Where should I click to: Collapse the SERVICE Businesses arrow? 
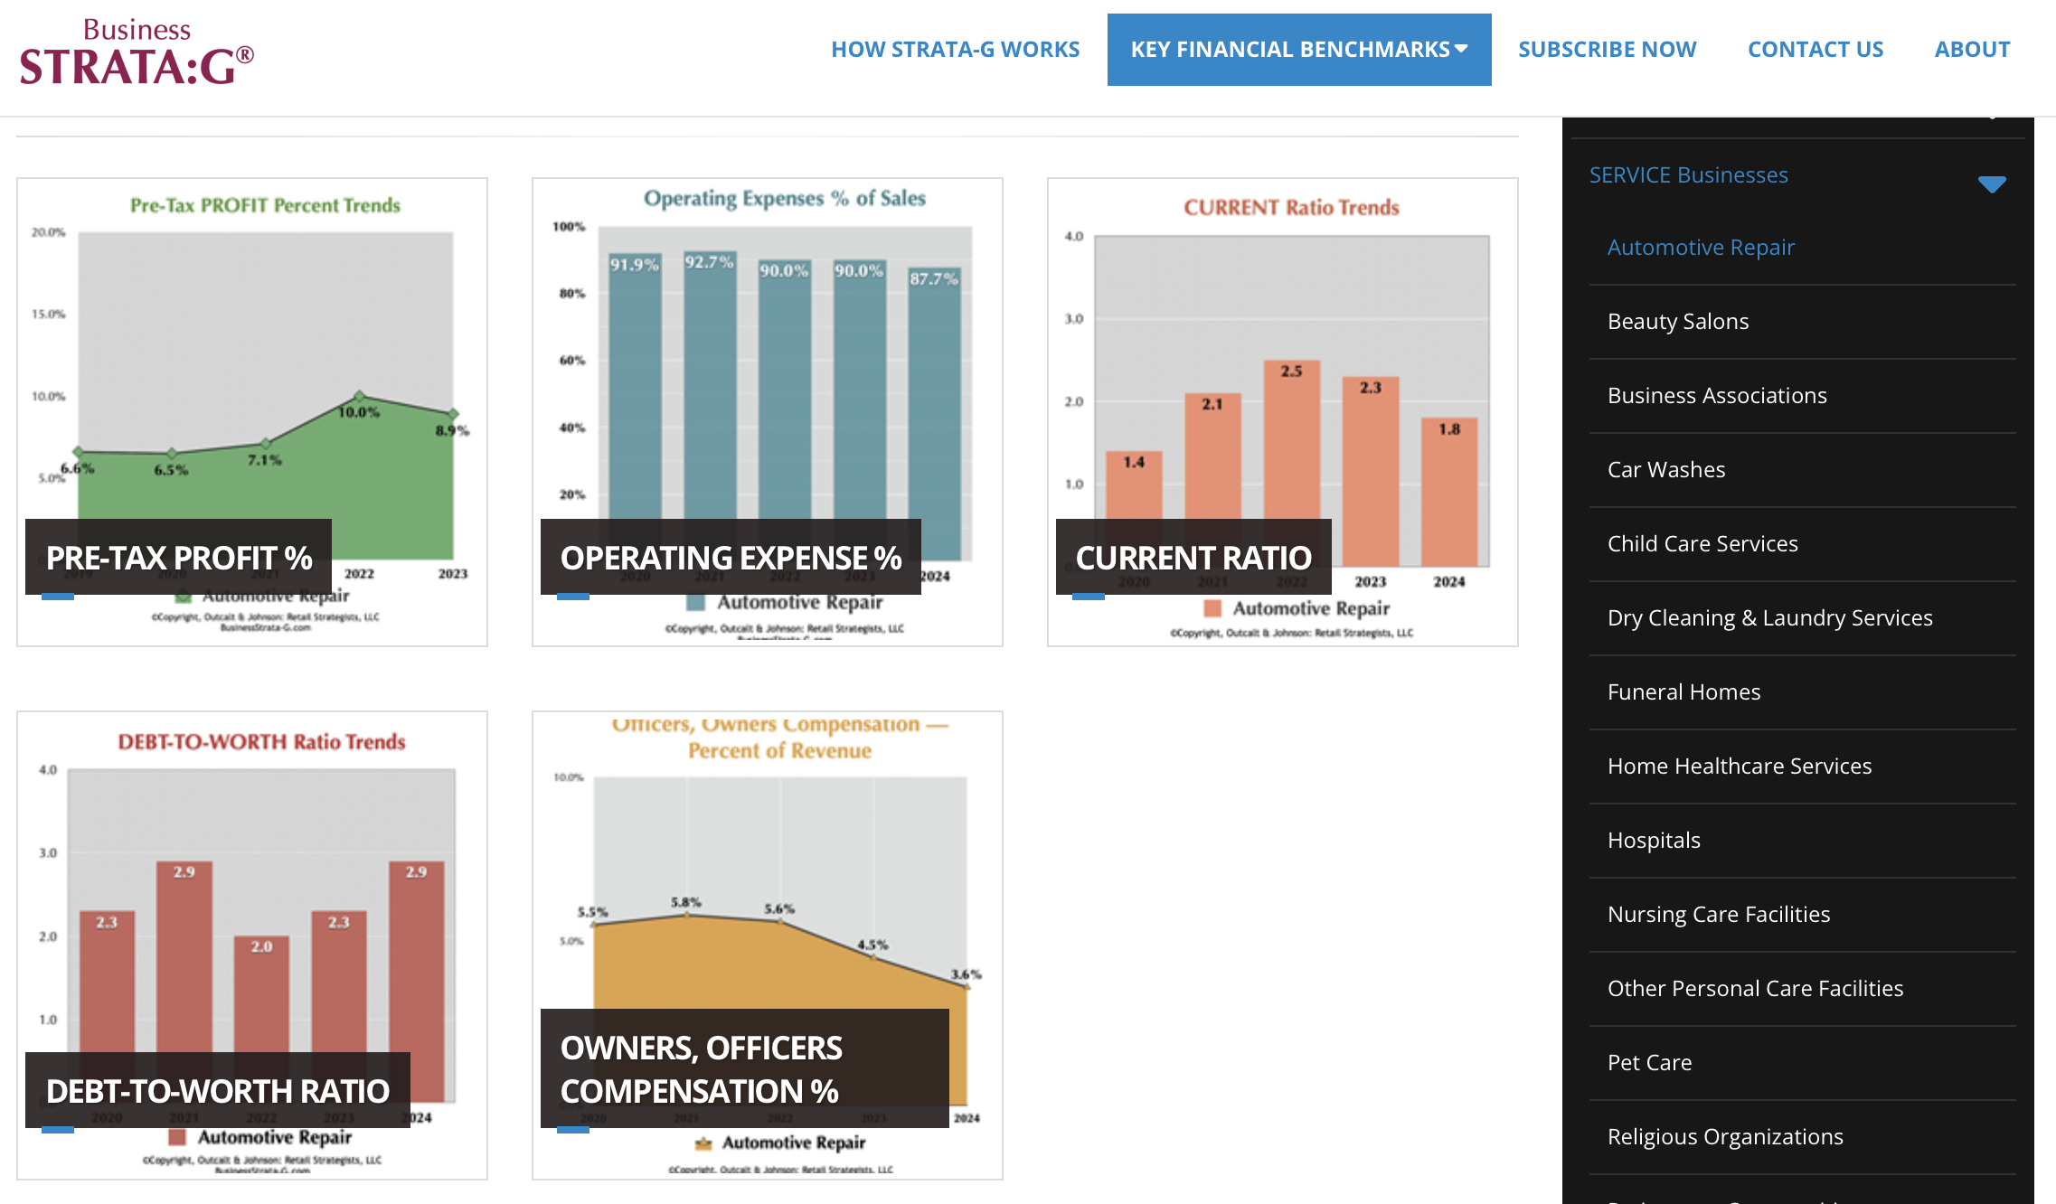1991,184
